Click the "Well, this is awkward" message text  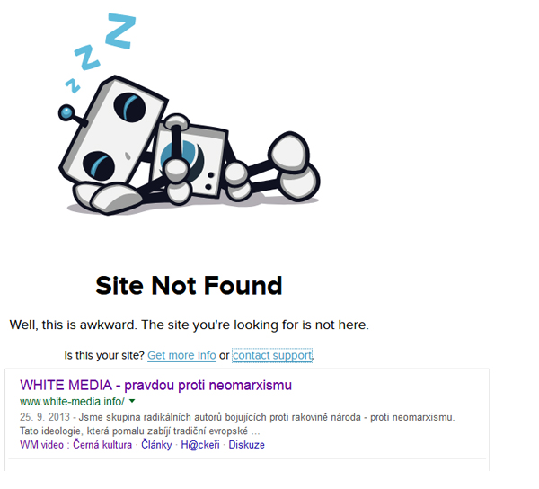[189, 325]
